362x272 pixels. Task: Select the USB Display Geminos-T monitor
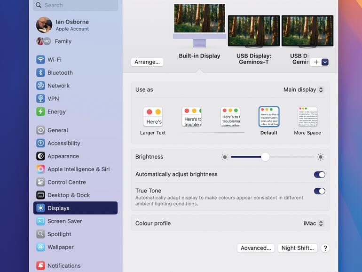[x=254, y=31]
